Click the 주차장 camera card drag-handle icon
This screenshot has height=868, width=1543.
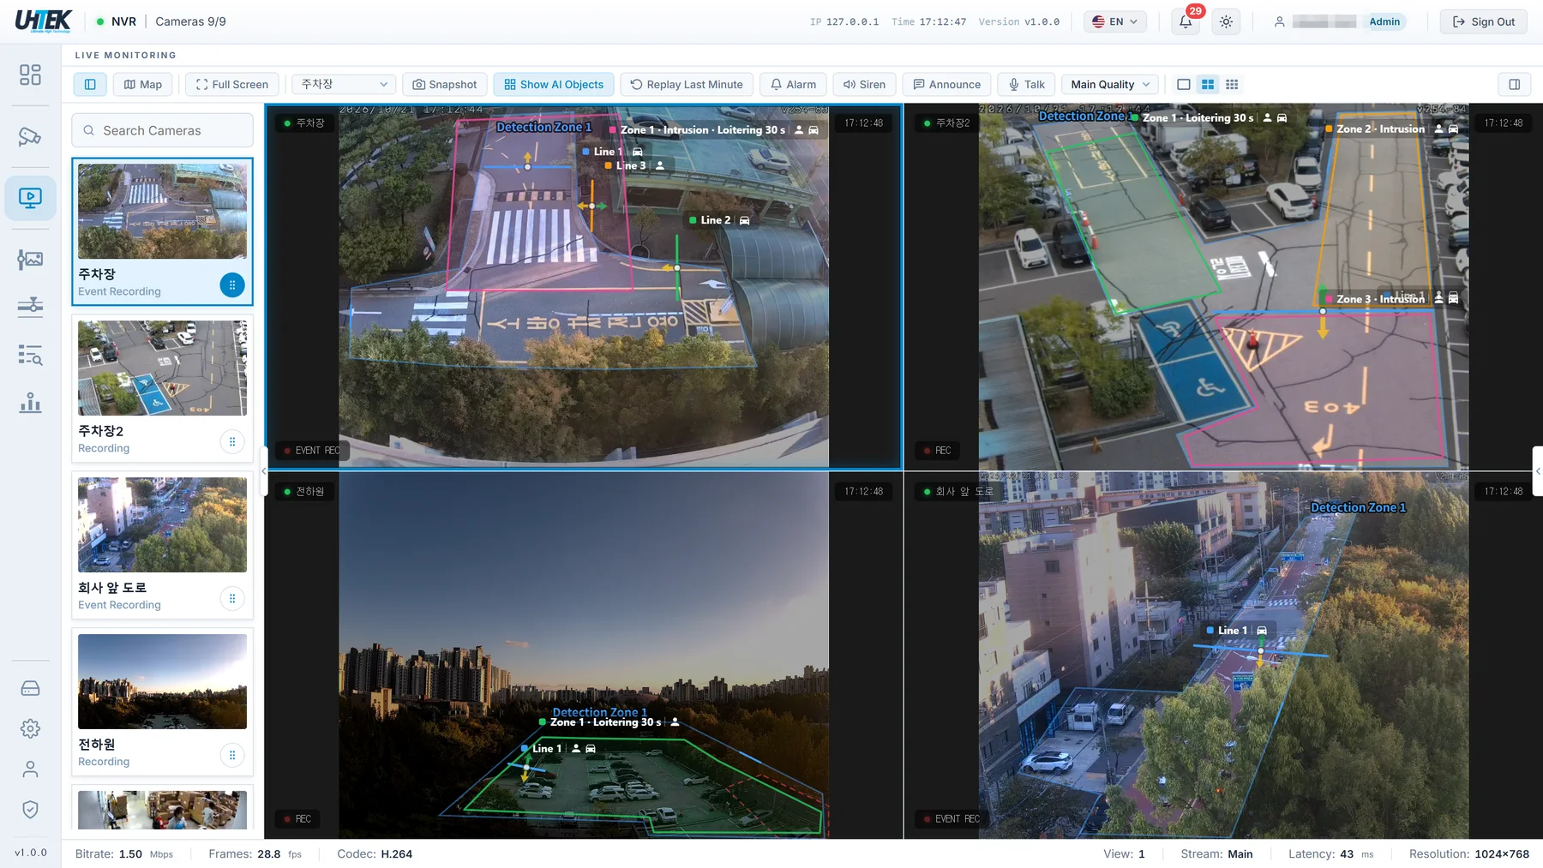[232, 284]
